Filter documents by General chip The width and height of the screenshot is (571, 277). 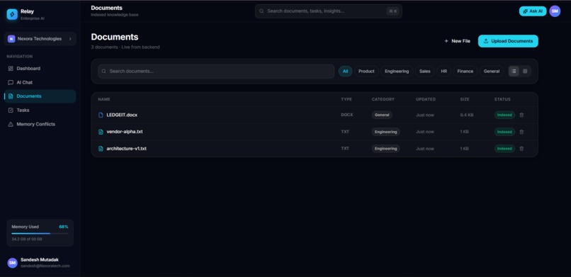(492, 72)
